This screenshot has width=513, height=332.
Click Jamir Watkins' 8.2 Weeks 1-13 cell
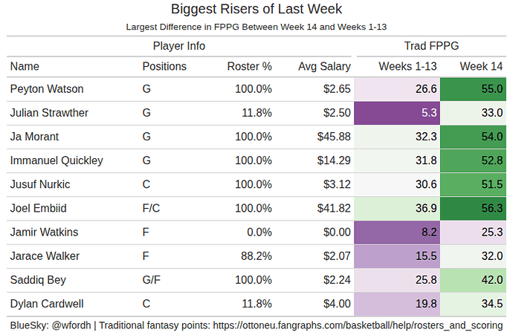click(398, 232)
